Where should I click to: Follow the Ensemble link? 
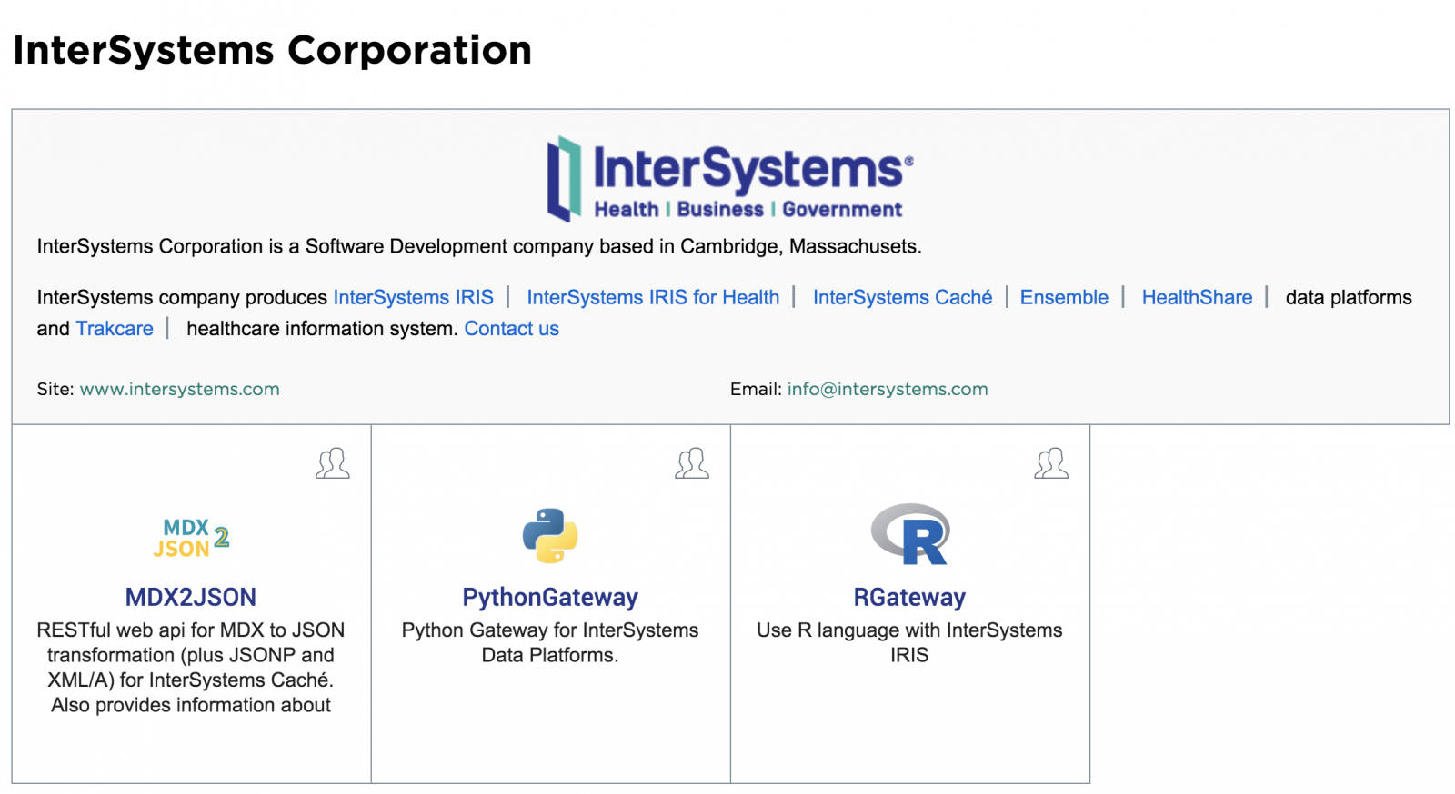1064,298
